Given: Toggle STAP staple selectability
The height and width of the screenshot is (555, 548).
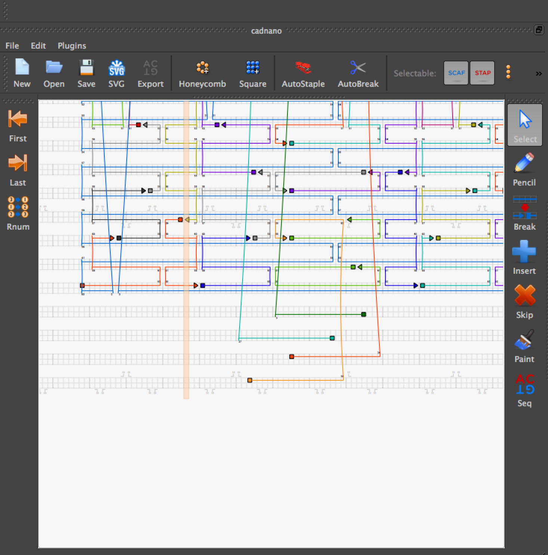Looking at the screenshot, I should coord(482,73).
